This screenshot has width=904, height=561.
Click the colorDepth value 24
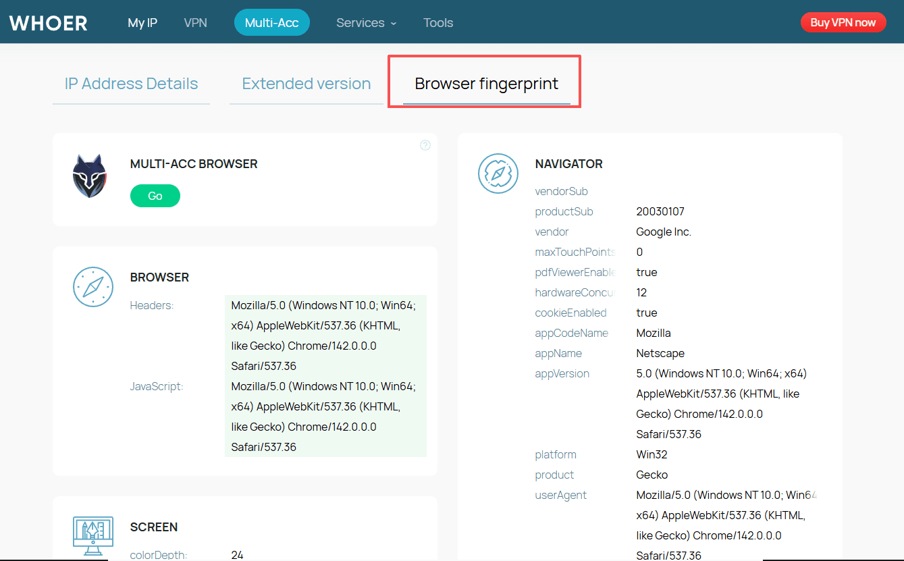(237, 555)
